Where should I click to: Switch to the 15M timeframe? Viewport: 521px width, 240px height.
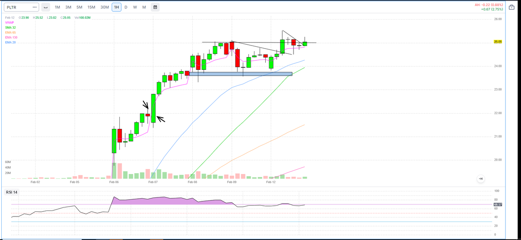tap(91, 7)
